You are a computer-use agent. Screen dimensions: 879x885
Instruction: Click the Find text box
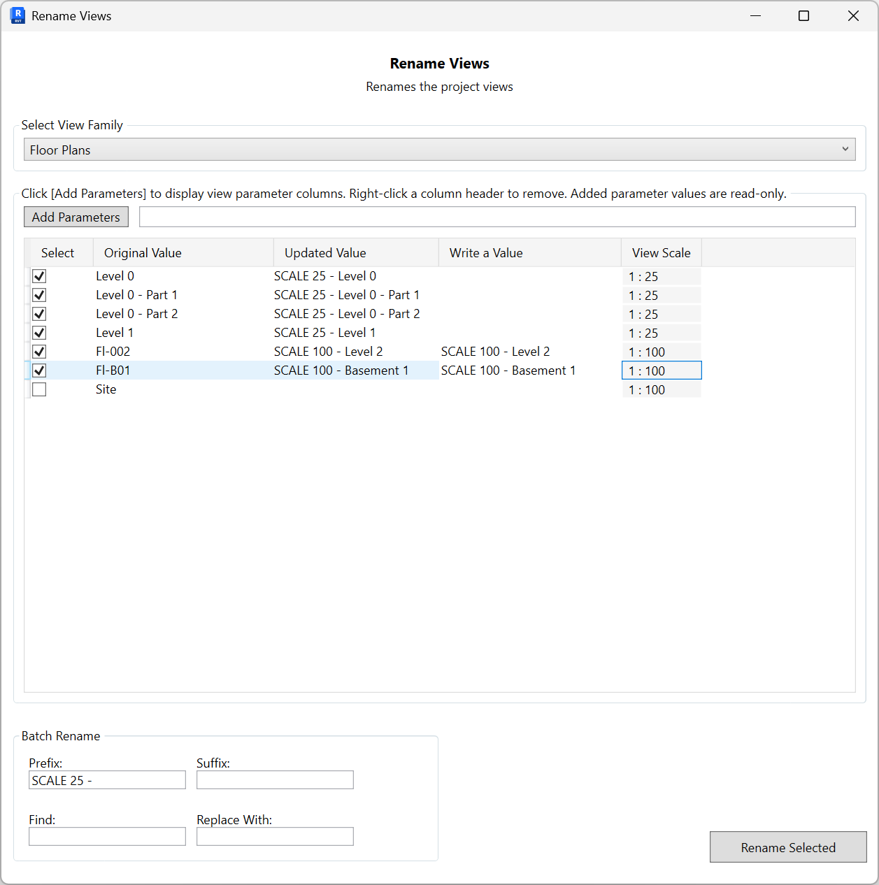pyautogui.click(x=106, y=836)
